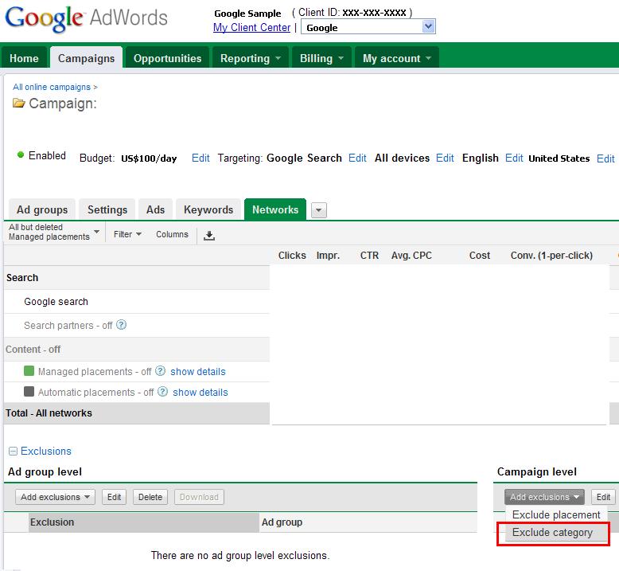Sort by the Impr. column header
This screenshot has height=571, width=619.
click(328, 256)
